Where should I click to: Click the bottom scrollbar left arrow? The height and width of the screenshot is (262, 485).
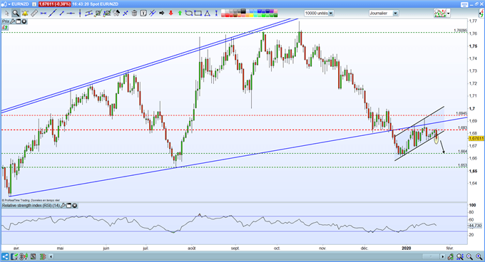point(51,256)
